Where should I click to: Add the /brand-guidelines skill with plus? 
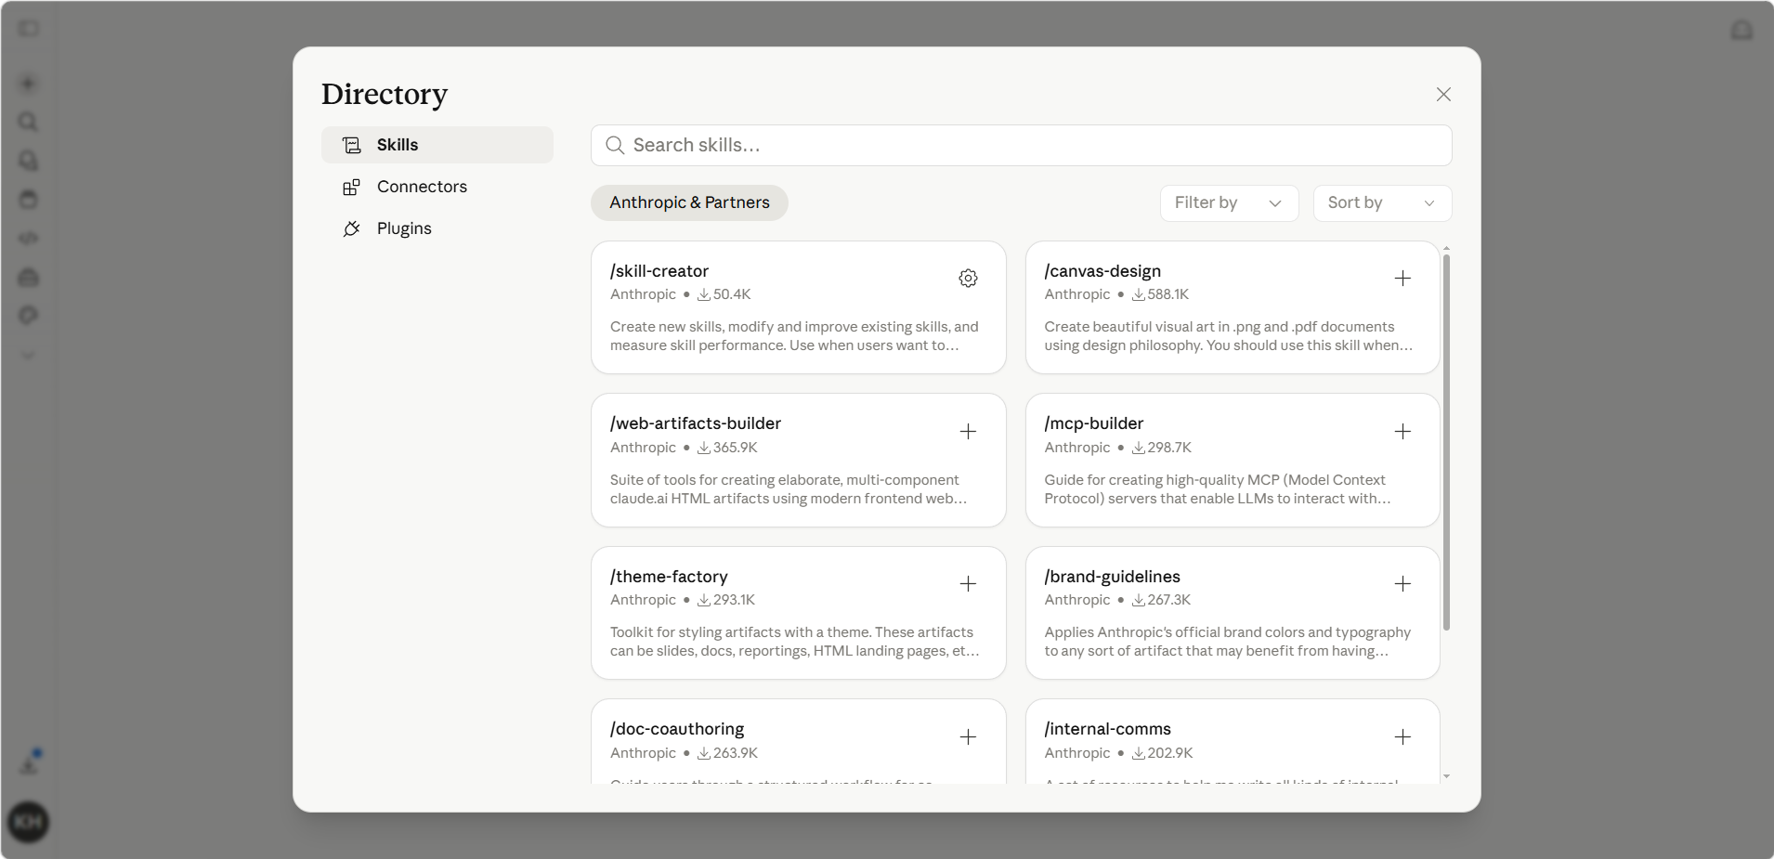point(1402,584)
